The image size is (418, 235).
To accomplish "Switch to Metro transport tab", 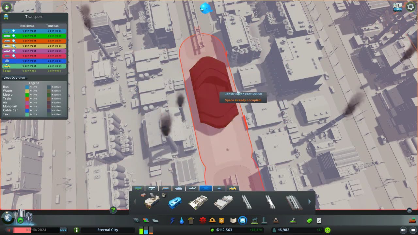I will coord(152,188).
